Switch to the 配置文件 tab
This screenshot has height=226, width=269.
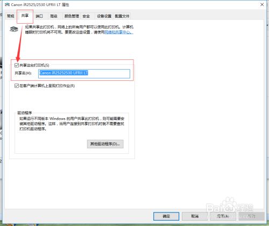coord(122,16)
